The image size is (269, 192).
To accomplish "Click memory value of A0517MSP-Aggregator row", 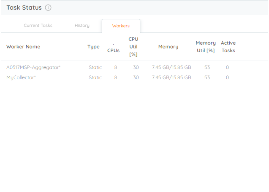I will click(x=171, y=67).
